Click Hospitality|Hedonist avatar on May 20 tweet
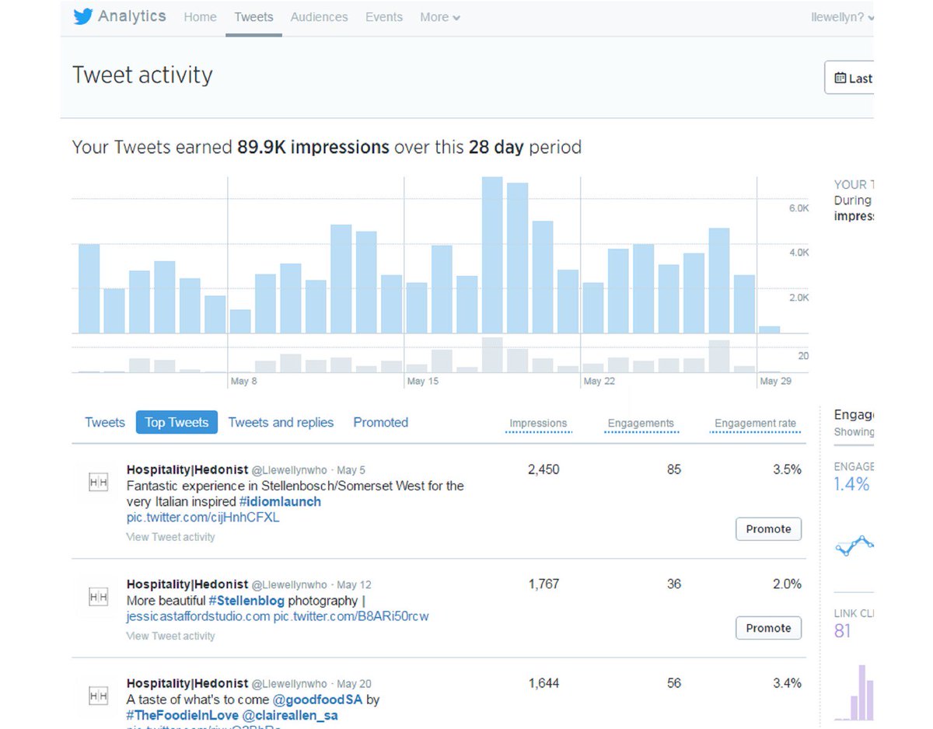This screenshot has height=729, width=933. (x=99, y=696)
